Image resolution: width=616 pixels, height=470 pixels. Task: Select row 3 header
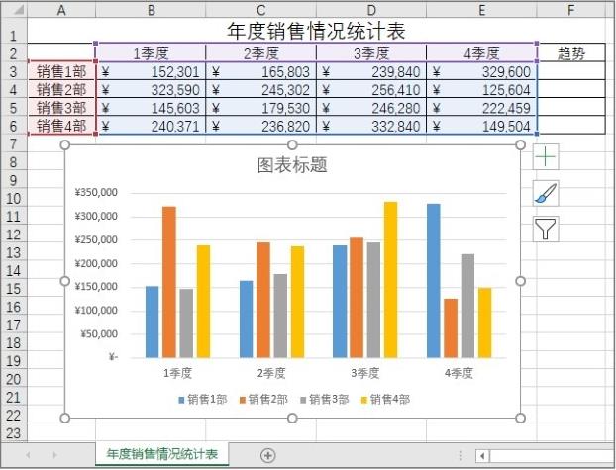tap(13, 71)
